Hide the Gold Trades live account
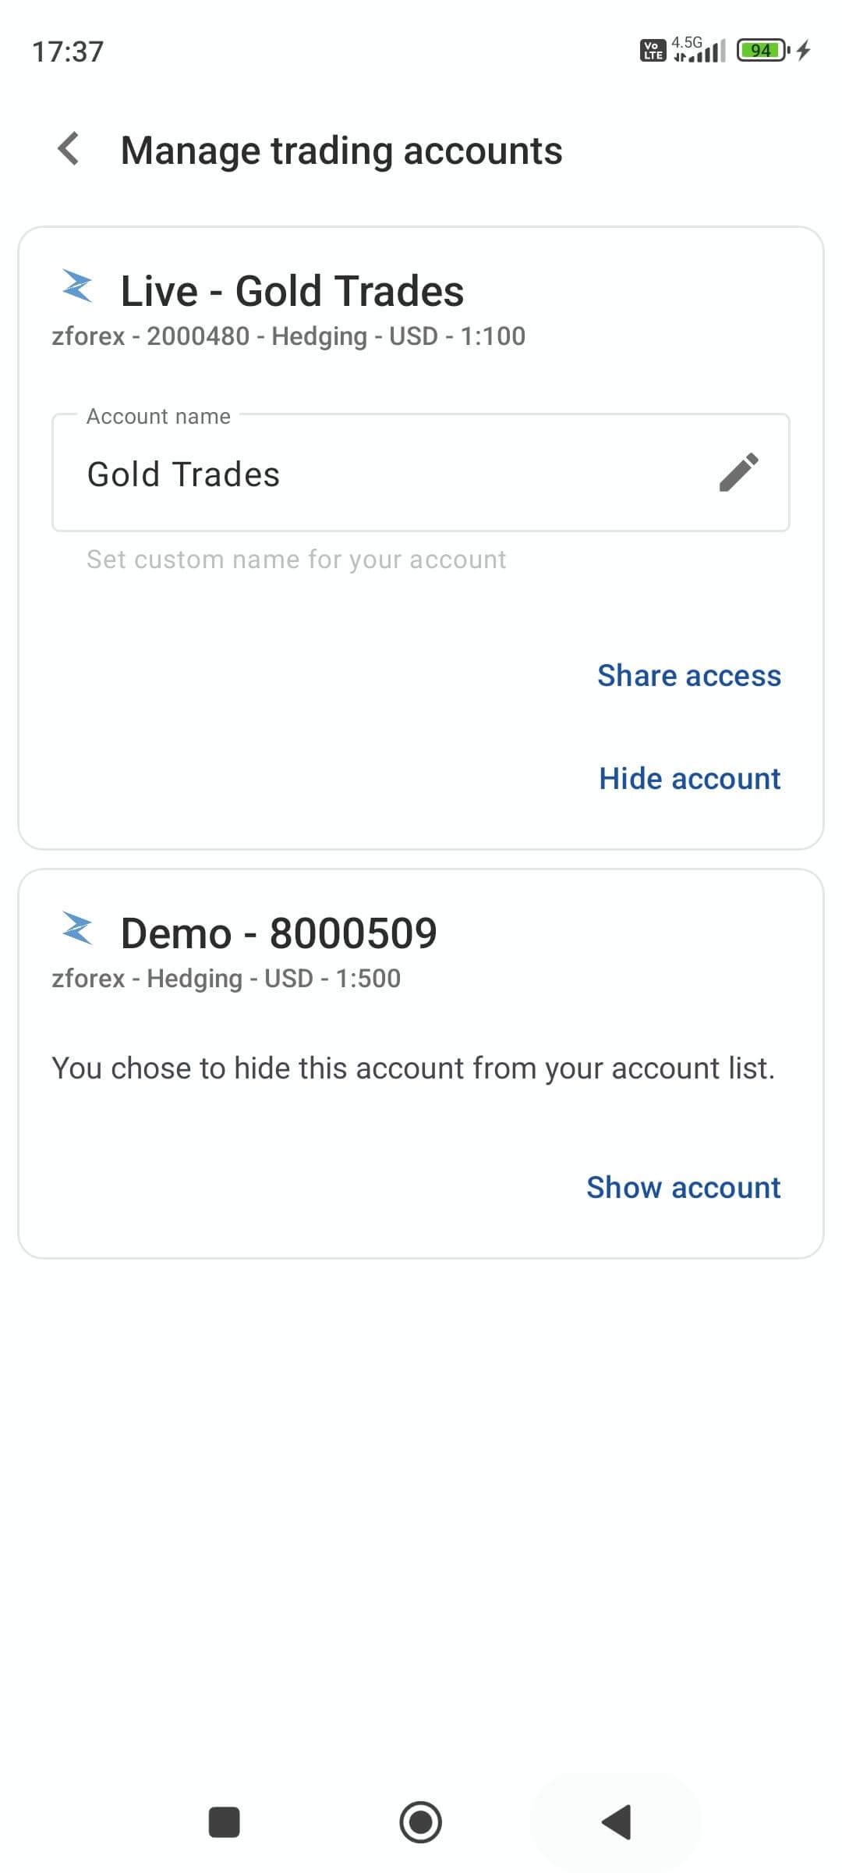This screenshot has height=1873, width=842. click(x=689, y=778)
